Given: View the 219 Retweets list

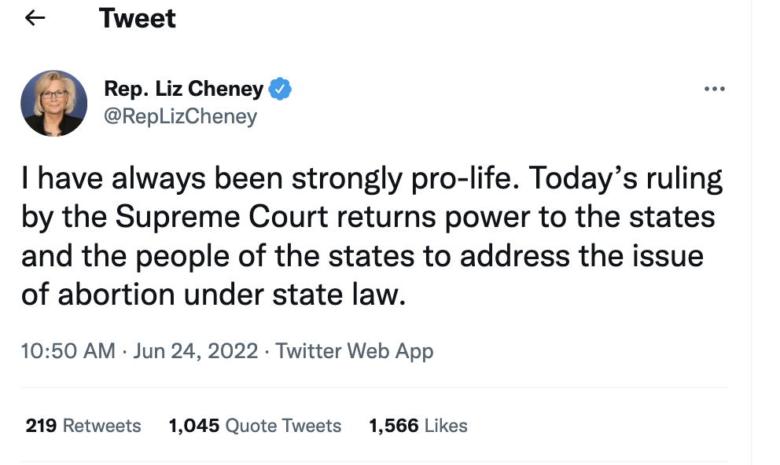Looking at the screenshot, I should (83, 426).
